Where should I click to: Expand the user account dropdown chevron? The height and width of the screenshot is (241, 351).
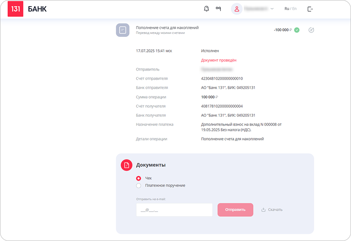pos(272,9)
